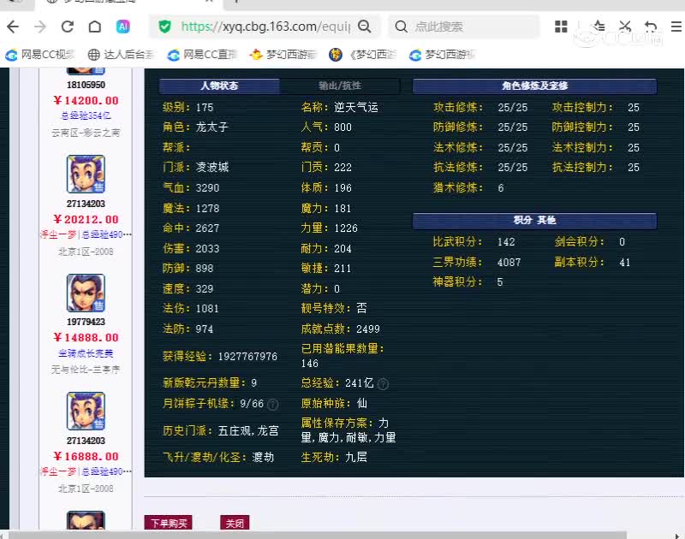Open the browser hamburger menu
Image resolution: width=685 pixels, height=539 pixels.
(x=676, y=27)
